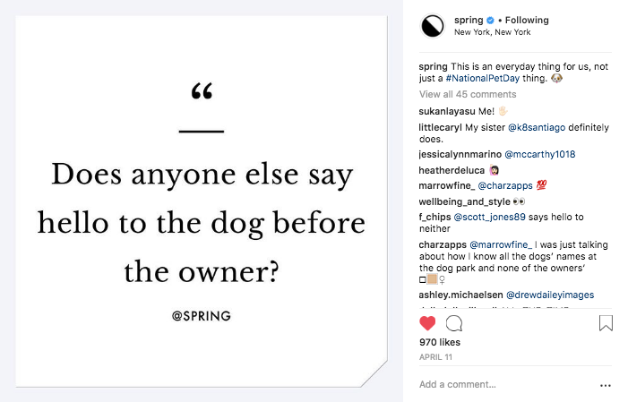Viewport: 628px width, 402px height.
Task: Open the spring profile avatar
Action: [x=433, y=26]
